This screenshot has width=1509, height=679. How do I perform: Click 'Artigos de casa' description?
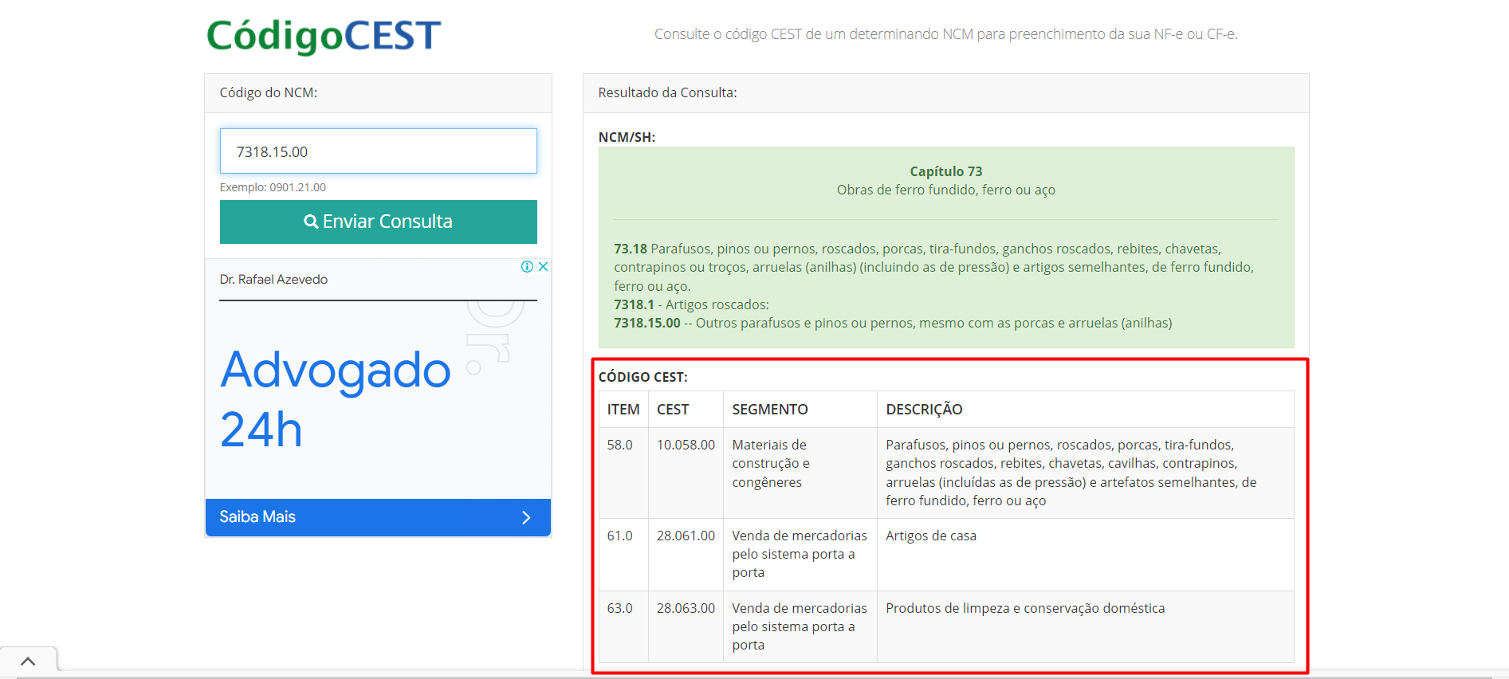pyautogui.click(x=931, y=536)
